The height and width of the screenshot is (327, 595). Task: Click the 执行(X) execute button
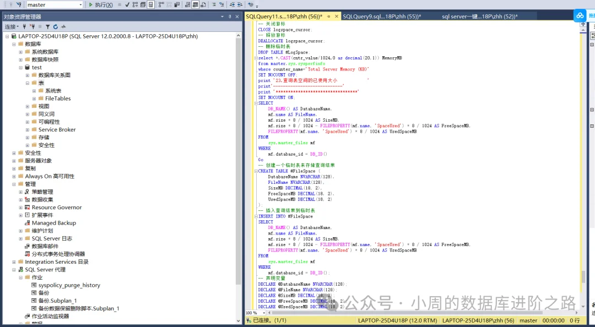[x=101, y=5]
